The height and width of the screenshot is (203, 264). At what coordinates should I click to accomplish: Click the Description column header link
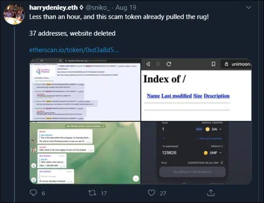click(216, 96)
